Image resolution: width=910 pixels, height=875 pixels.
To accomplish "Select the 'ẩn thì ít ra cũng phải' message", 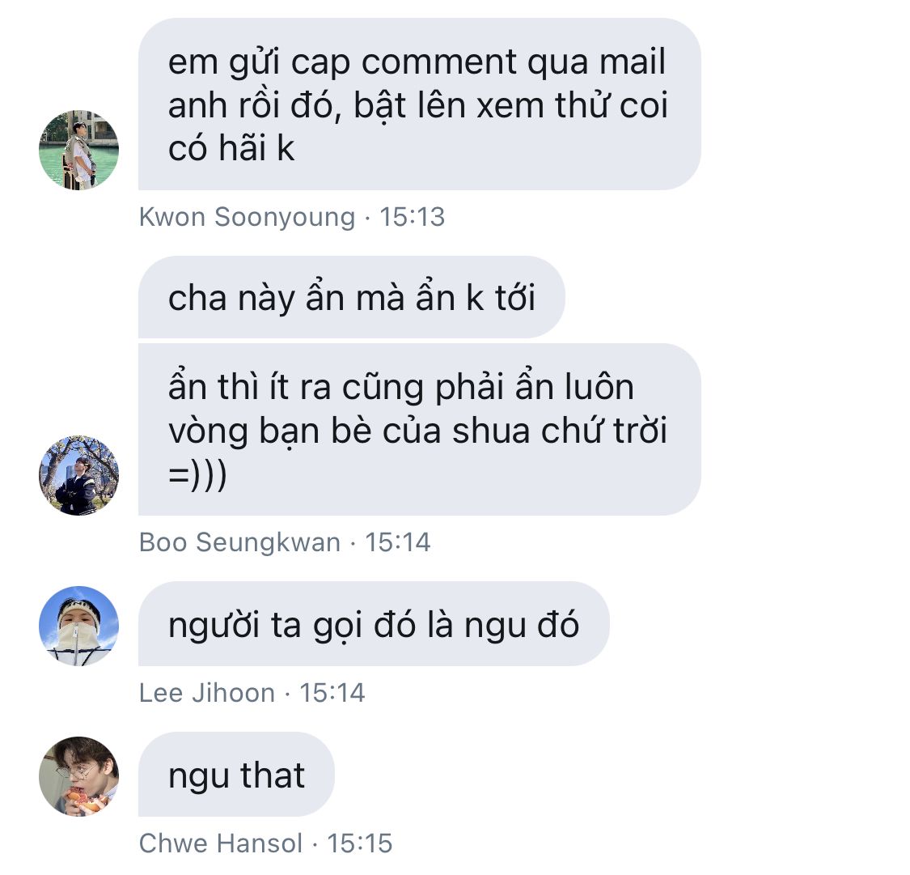I will click(x=420, y=429).
